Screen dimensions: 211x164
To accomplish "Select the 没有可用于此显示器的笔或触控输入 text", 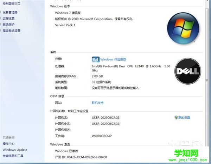I will (x=115, y=88).
